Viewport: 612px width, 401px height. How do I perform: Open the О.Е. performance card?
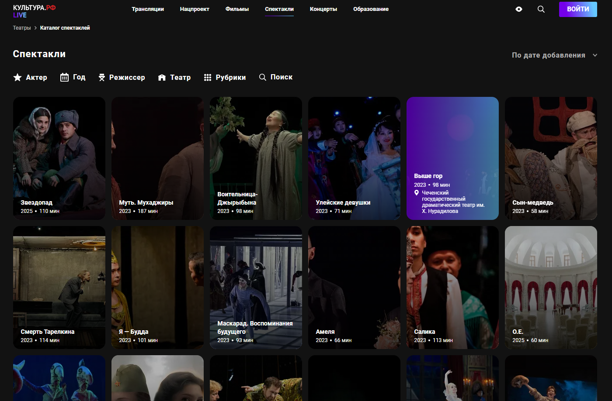[x=551, y=288]
